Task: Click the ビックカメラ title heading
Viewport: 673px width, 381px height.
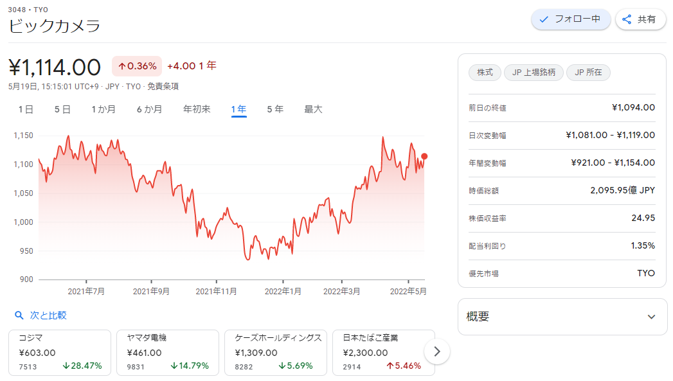Action: 54,26
